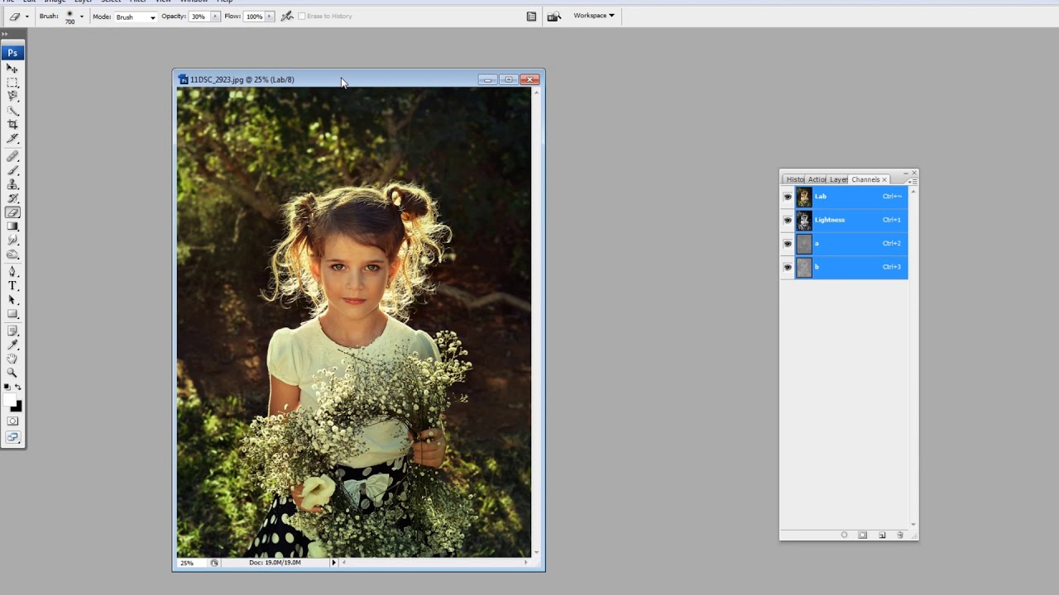Click the Opacity 30% input field
The height and width of the screenshot is (595, 1059).
tap(199, 17)
